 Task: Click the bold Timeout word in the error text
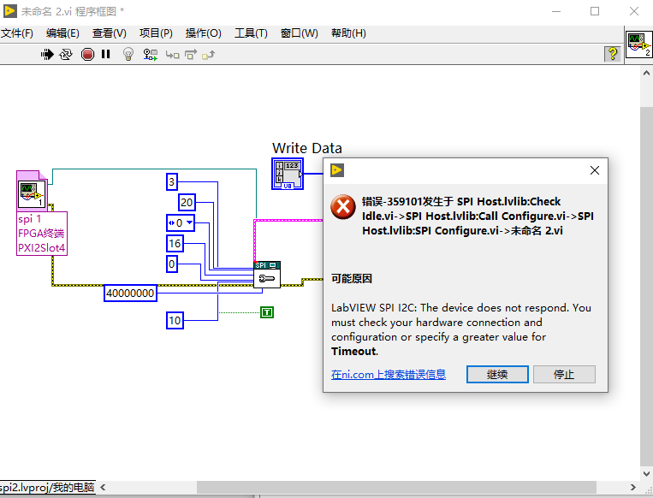click(x=354, y=352)
